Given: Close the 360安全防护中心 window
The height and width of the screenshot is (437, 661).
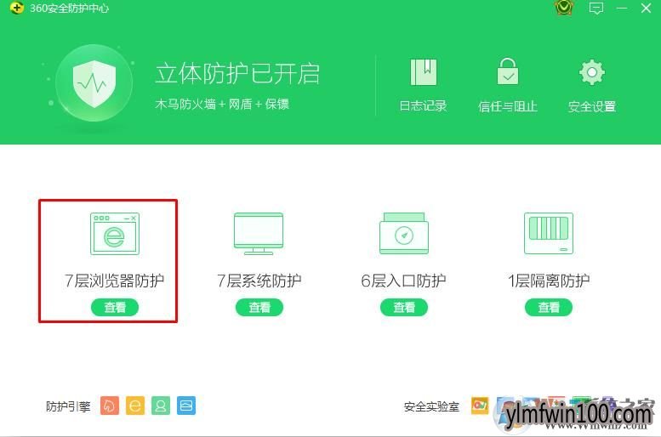Looking at the screenshot, I should click(x=646, y=8).
